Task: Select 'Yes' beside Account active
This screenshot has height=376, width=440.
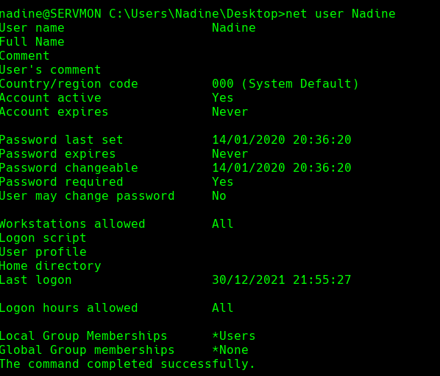Action: 222,98
